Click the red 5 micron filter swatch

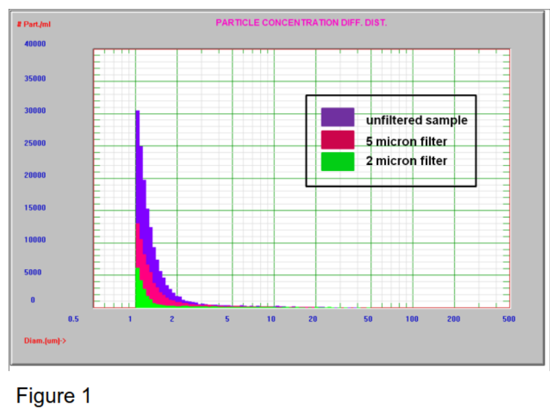pyautogui.click(x=338, y=140)
